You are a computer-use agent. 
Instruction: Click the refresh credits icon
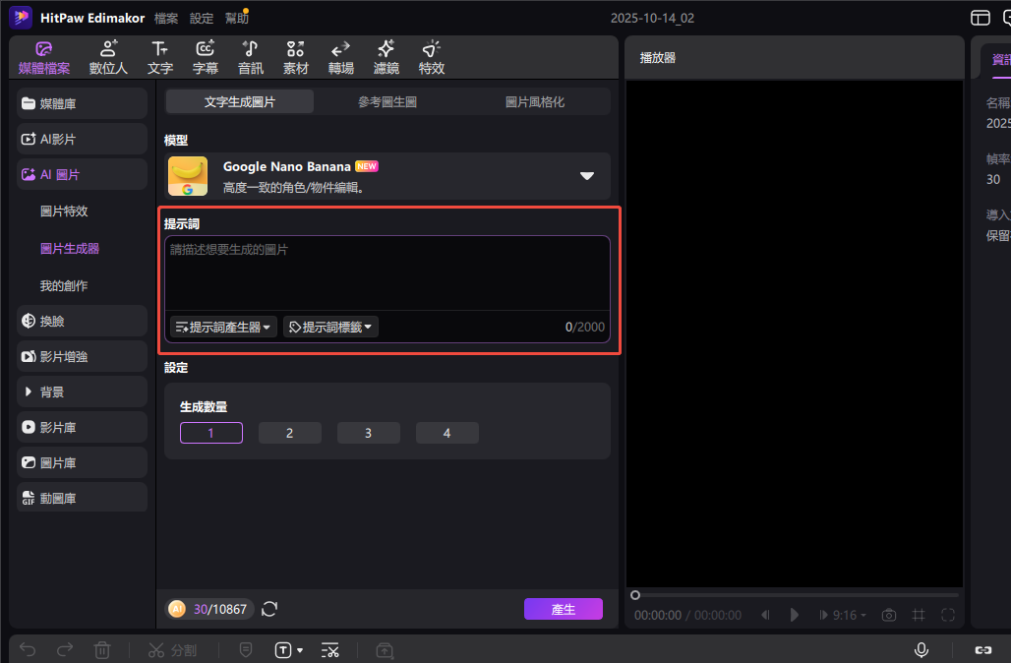click(x=269, y=609)
